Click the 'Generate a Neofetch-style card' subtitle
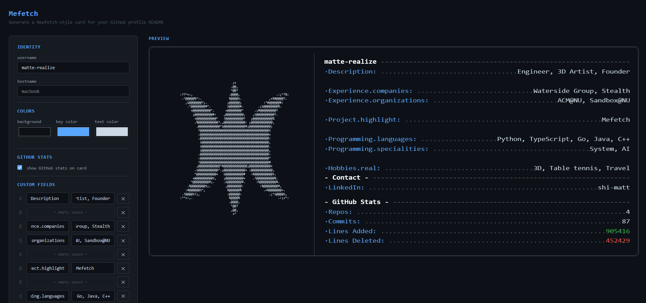Image resolution: width=646 pixels, height=303 pixels. click(x=86, y=22)
